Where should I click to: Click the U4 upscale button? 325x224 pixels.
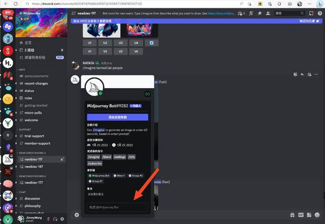(136, 43)
